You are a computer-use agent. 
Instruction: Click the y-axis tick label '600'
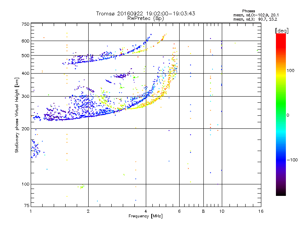pos(25,41)
